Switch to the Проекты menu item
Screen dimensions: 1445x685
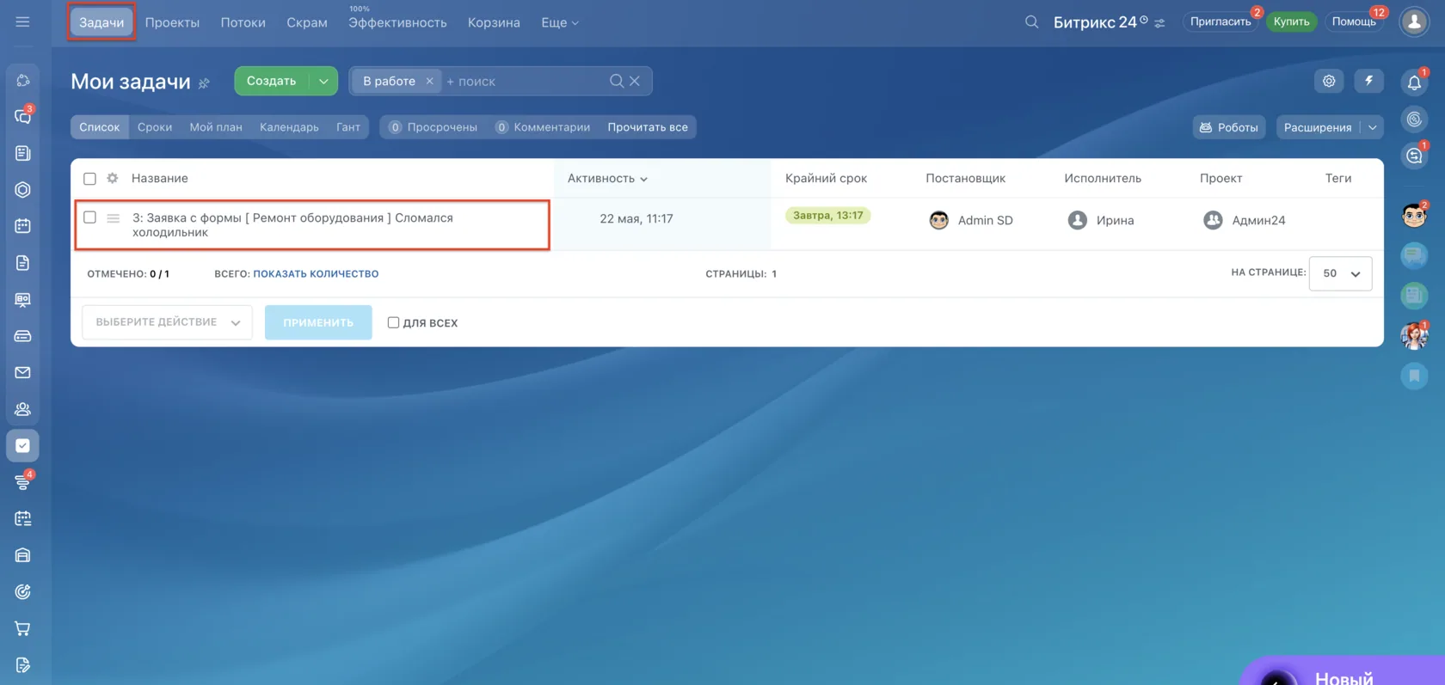(x=172, y=22)
